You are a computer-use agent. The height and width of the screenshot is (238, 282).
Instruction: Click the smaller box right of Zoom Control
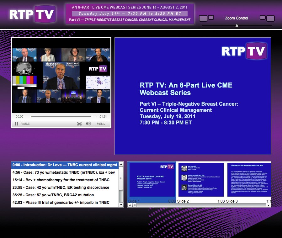tap(263, 17)
